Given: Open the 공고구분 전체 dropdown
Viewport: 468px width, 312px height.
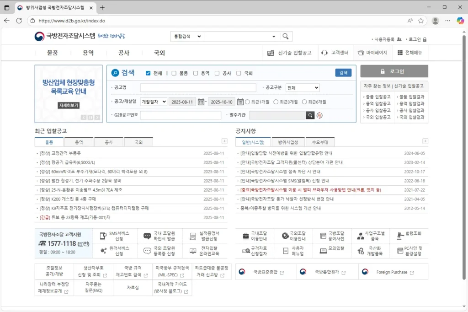Looking at the screenshot, I should tap(303, 87).
